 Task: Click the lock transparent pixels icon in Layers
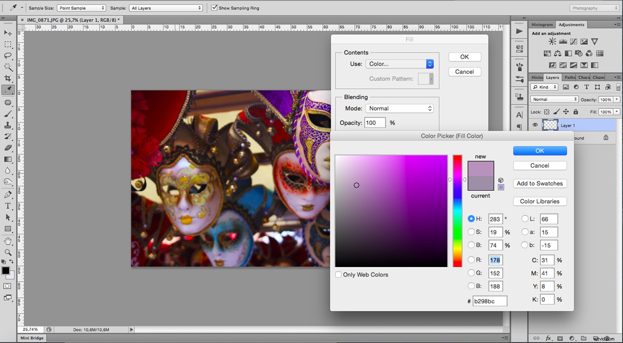[546, 112]
